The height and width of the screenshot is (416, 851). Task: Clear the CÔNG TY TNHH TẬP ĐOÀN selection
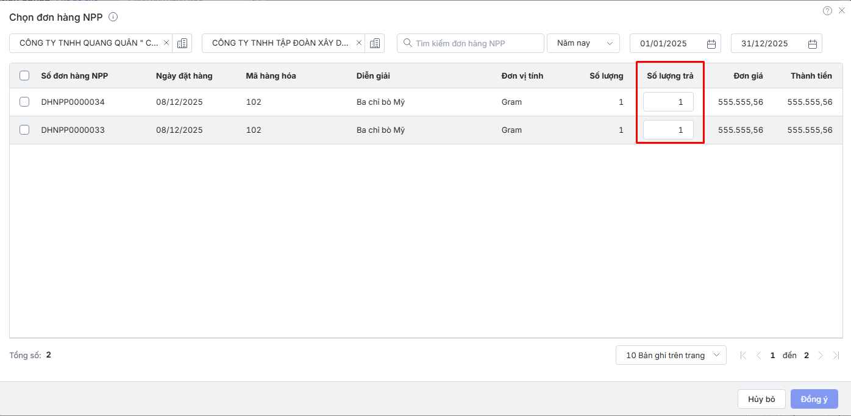point(359,43)
